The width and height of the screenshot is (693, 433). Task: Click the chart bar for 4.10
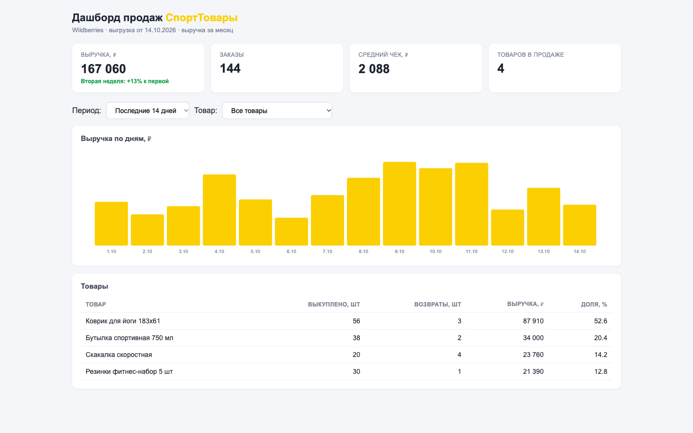219,210
